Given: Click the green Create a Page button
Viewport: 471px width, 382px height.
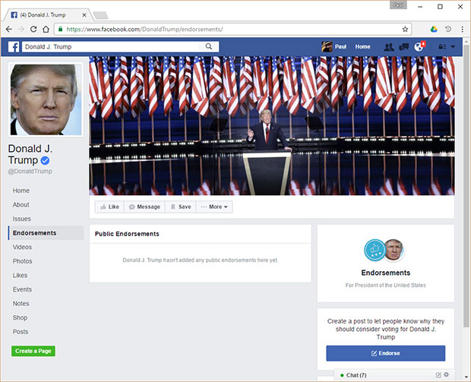Looking at the screenshot, I should coord(33,351).
